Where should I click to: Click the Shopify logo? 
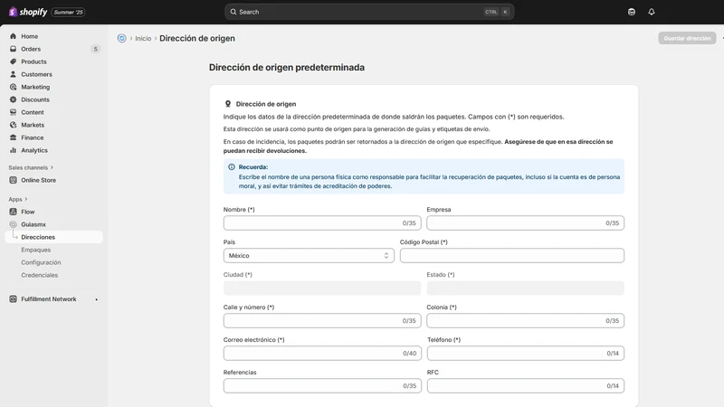click(x=28, y=12)
